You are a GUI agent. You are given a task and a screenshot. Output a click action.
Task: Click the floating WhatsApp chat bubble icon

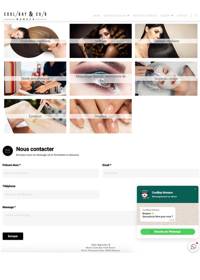click(x=193, y=247)
